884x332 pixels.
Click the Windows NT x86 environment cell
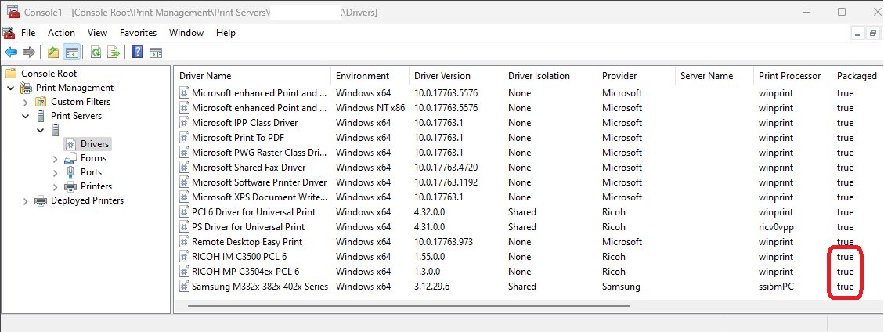point(370,107)
